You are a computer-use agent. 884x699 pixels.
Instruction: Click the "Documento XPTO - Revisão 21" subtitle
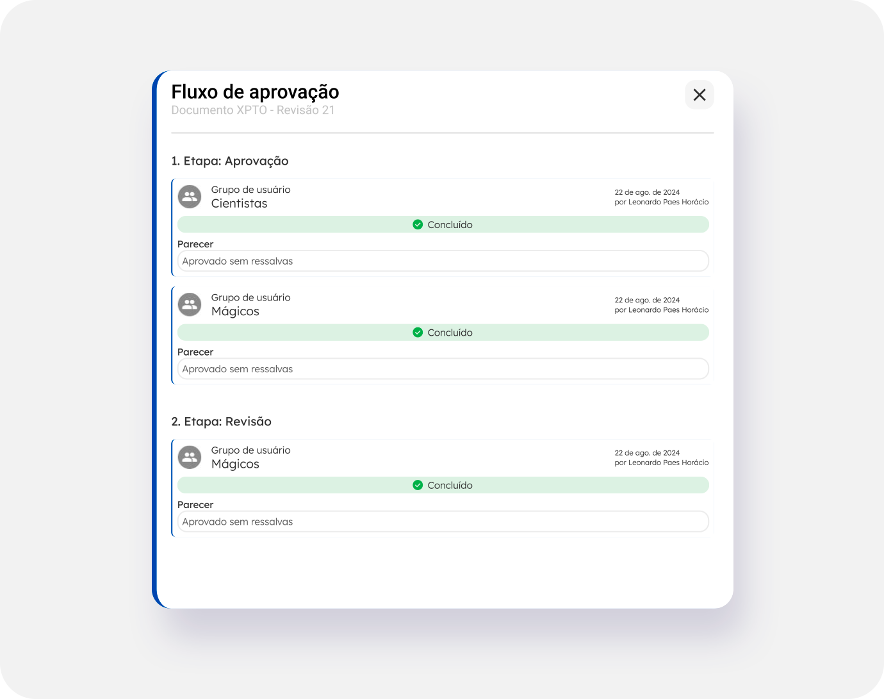(253, 110)
